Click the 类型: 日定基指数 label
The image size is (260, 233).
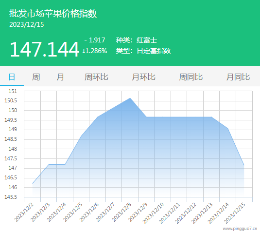[x=143, y=51]
